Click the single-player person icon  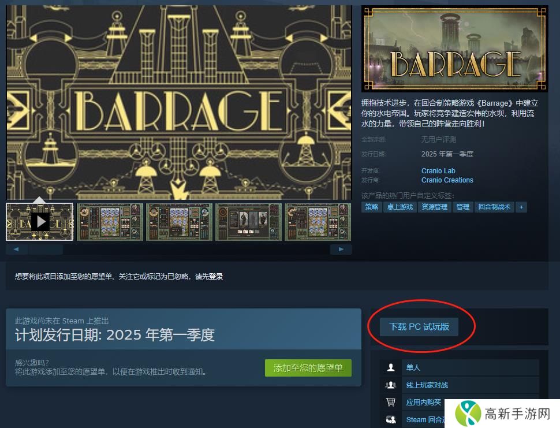(x=391, y=367)
